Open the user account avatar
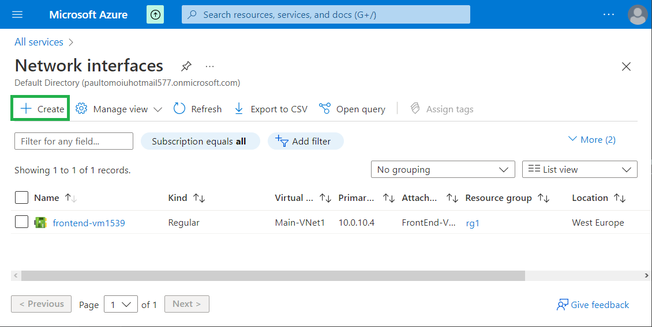 pyautogui.click(x=638, y=15)
